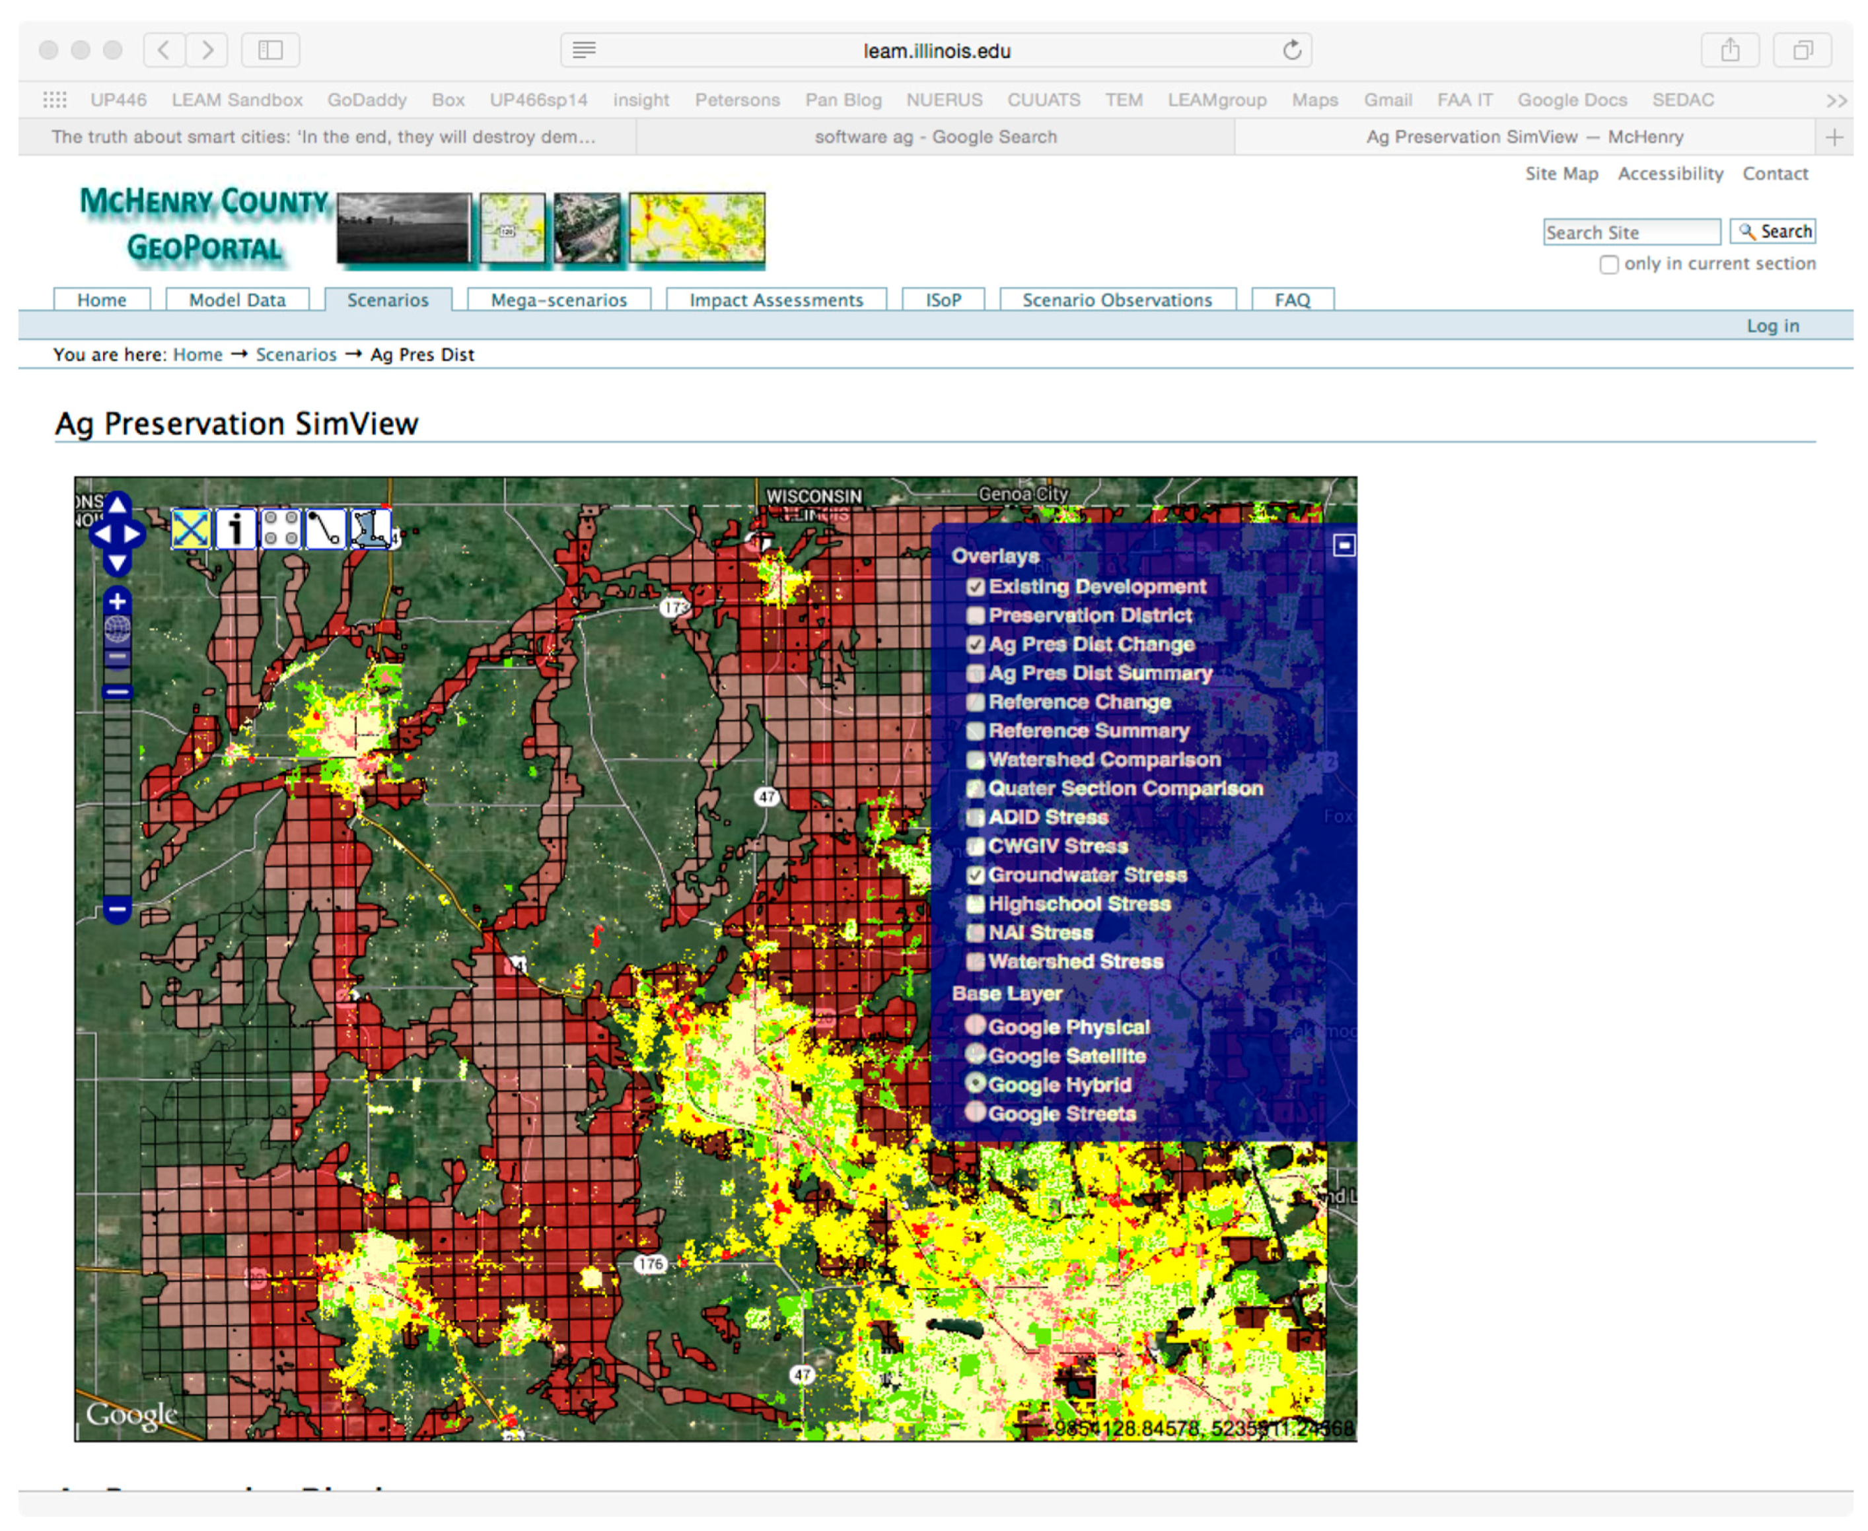Image resolution: width=1868 pixels, height=1531 pixels.
Task: Pan the map upward with arrow
Action: [x=118, y=505]
